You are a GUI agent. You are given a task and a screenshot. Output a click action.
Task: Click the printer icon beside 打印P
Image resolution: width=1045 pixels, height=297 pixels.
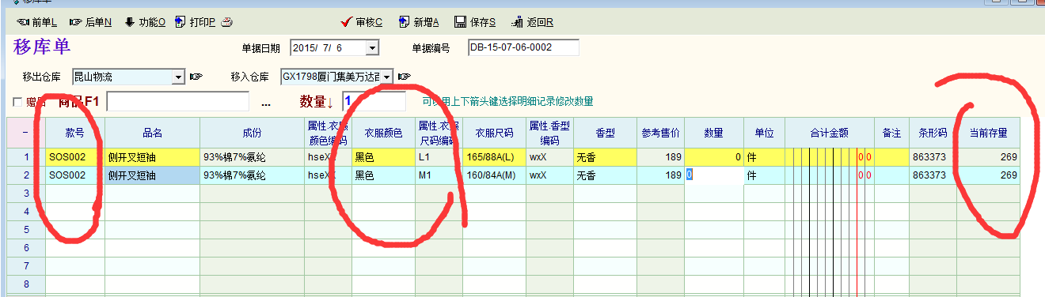(x=226, y=22)
